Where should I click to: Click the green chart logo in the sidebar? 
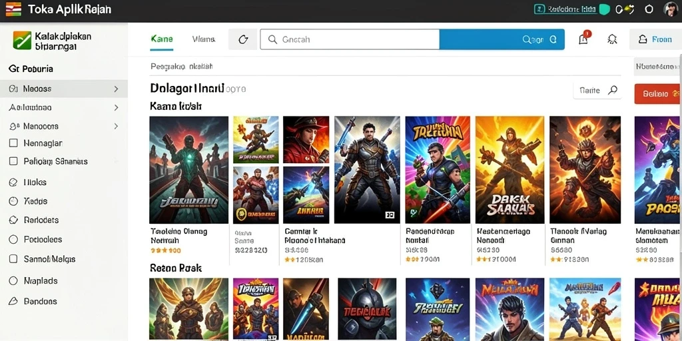point(22,41)
